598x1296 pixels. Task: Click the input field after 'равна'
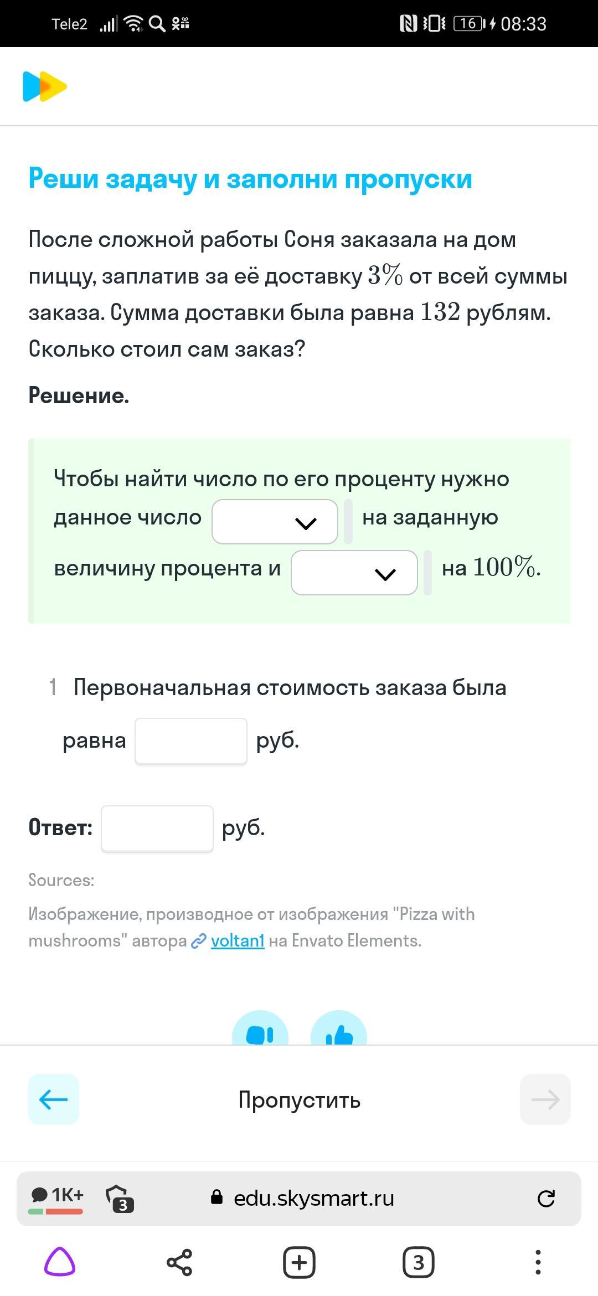(x=191, y=741)
